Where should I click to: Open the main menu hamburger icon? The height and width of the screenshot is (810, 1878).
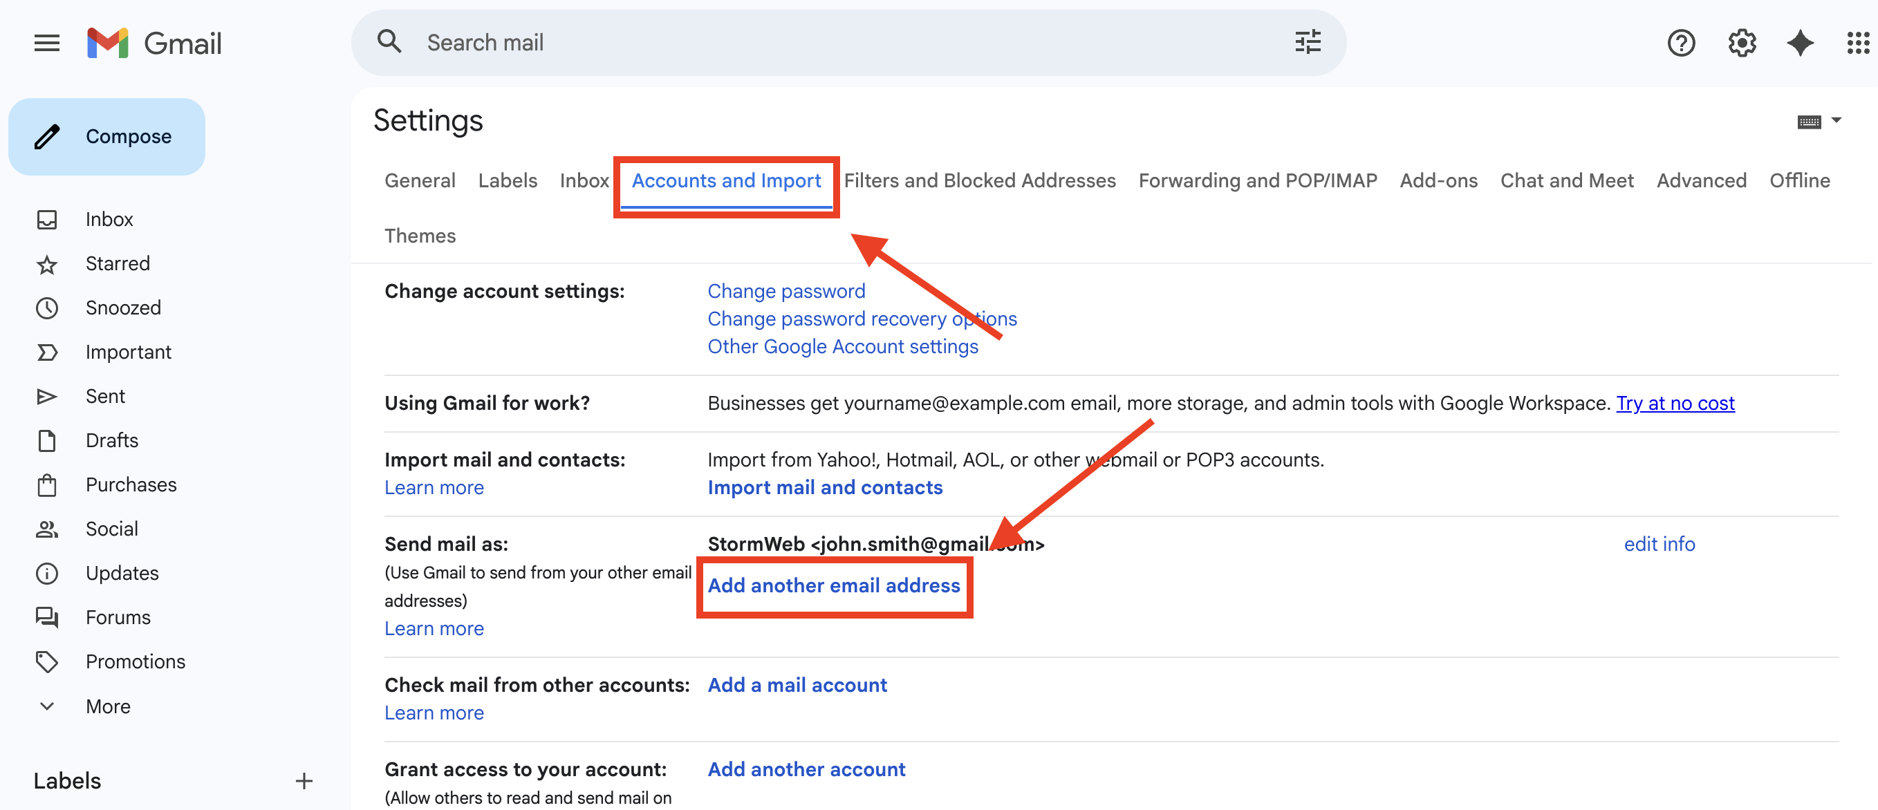point(46,43)
